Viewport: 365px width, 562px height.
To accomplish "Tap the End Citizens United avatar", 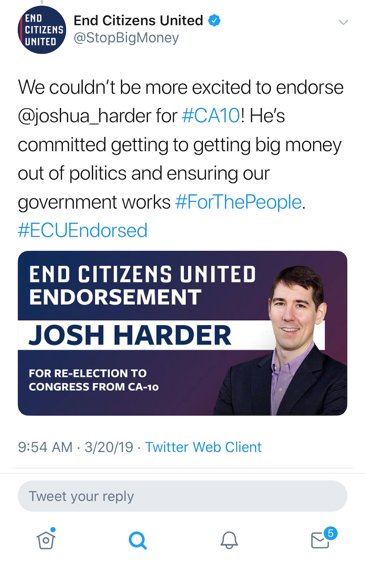I will (42, 30).
